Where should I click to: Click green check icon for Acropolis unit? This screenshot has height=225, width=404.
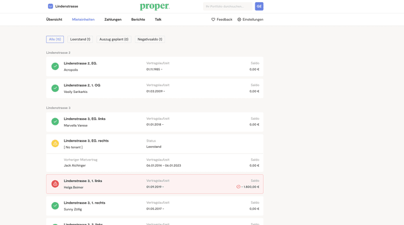coord(55,66)
